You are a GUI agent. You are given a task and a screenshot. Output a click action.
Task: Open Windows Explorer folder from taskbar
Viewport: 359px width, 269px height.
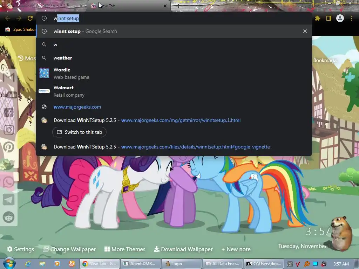click(42, 264)
